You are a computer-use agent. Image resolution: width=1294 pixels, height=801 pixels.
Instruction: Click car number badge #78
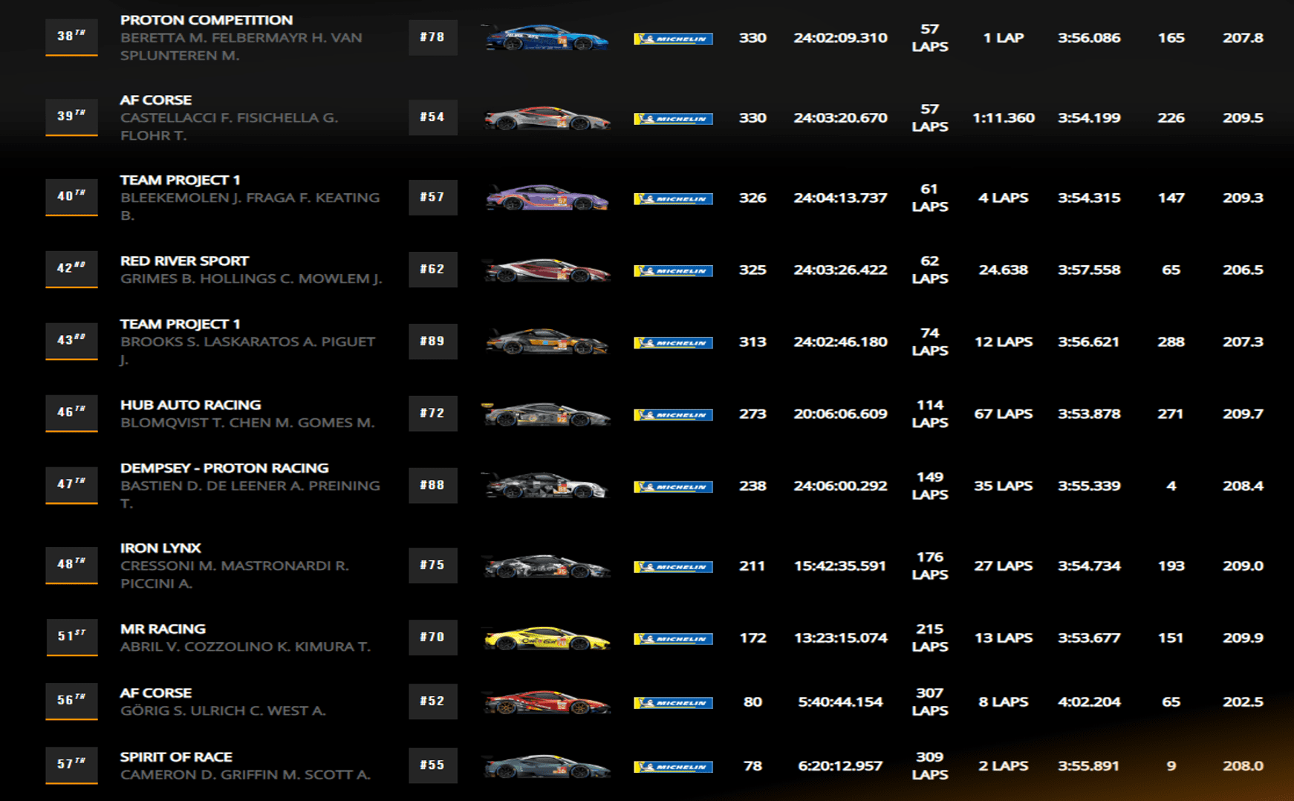click(433, 37)
